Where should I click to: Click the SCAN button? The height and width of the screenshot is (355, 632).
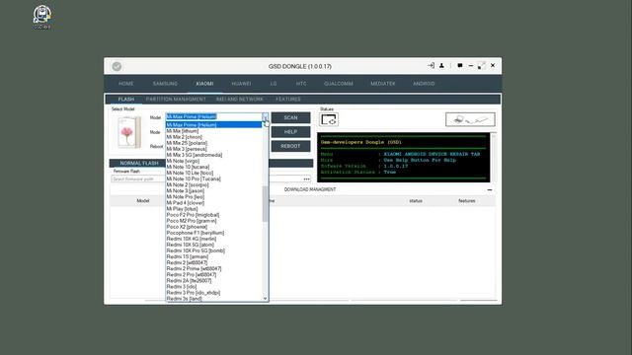[290, 117]
